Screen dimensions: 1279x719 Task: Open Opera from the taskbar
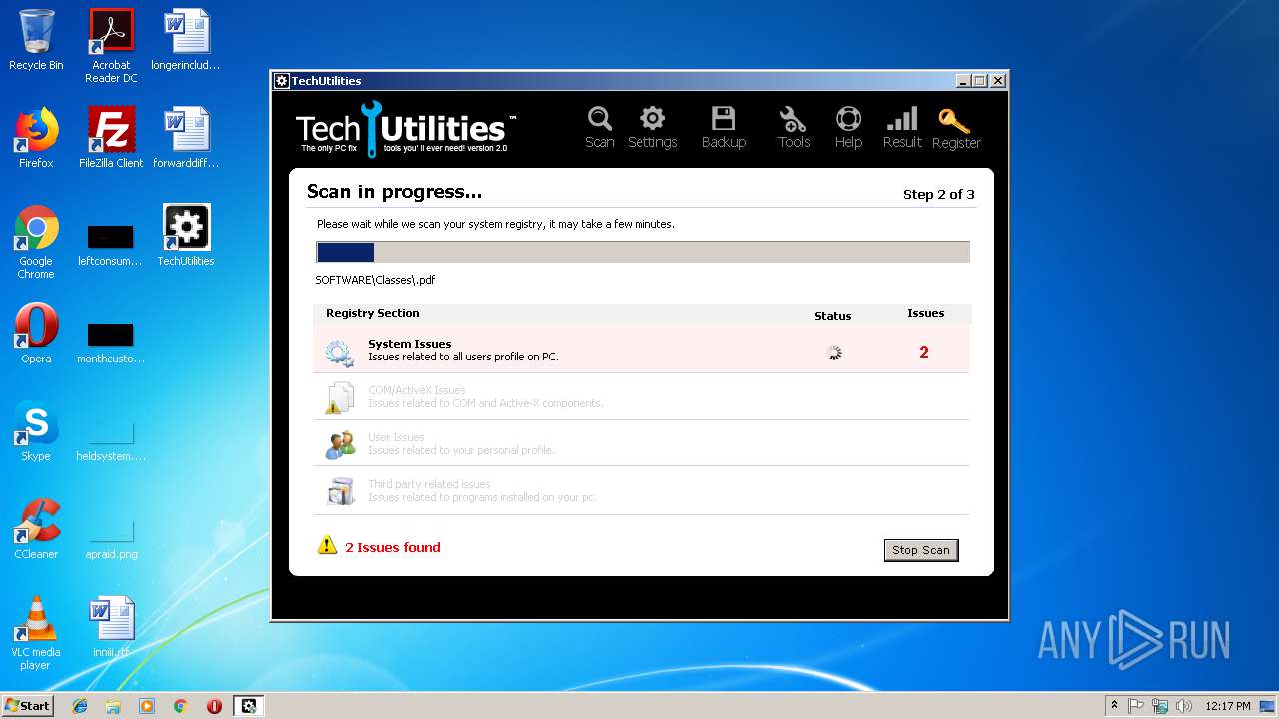click(x=214, y=706)
